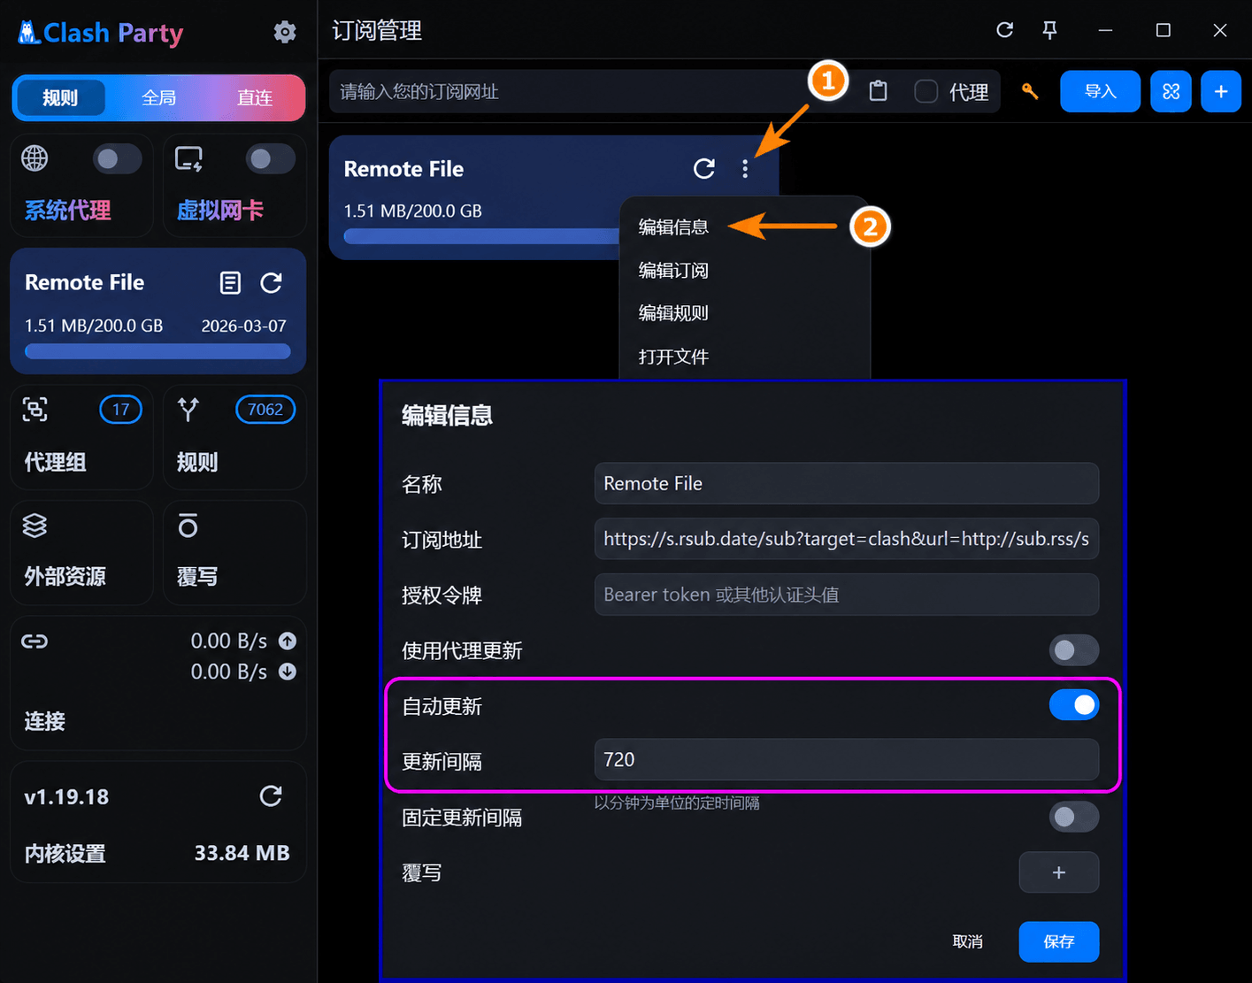The height and width of the screenshot is (983, 1252).
Task: Choose 打开文件 from the context menu
Action: (x=673, y=357)
